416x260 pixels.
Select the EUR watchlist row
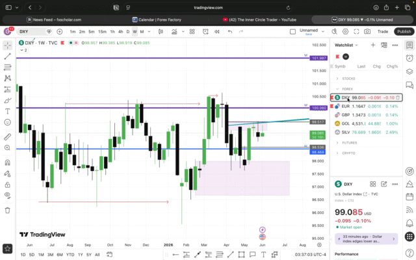point(367,106)
